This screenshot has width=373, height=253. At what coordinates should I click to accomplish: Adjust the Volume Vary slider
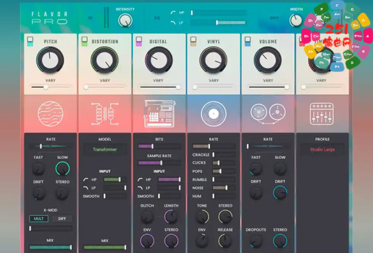click(268, 87)
